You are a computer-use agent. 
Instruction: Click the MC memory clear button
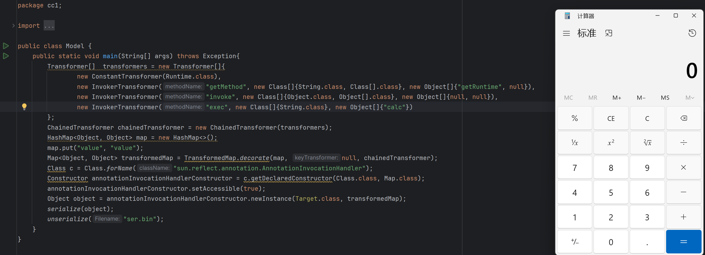click(568, 98)
